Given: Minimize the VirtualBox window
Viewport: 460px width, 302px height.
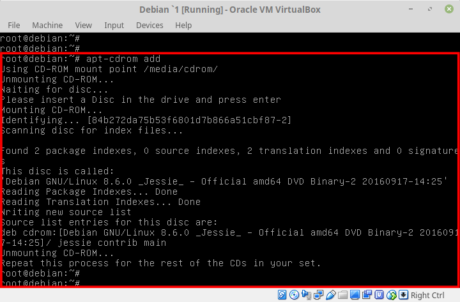Looking at the screenshot, I should click(411, 9).
